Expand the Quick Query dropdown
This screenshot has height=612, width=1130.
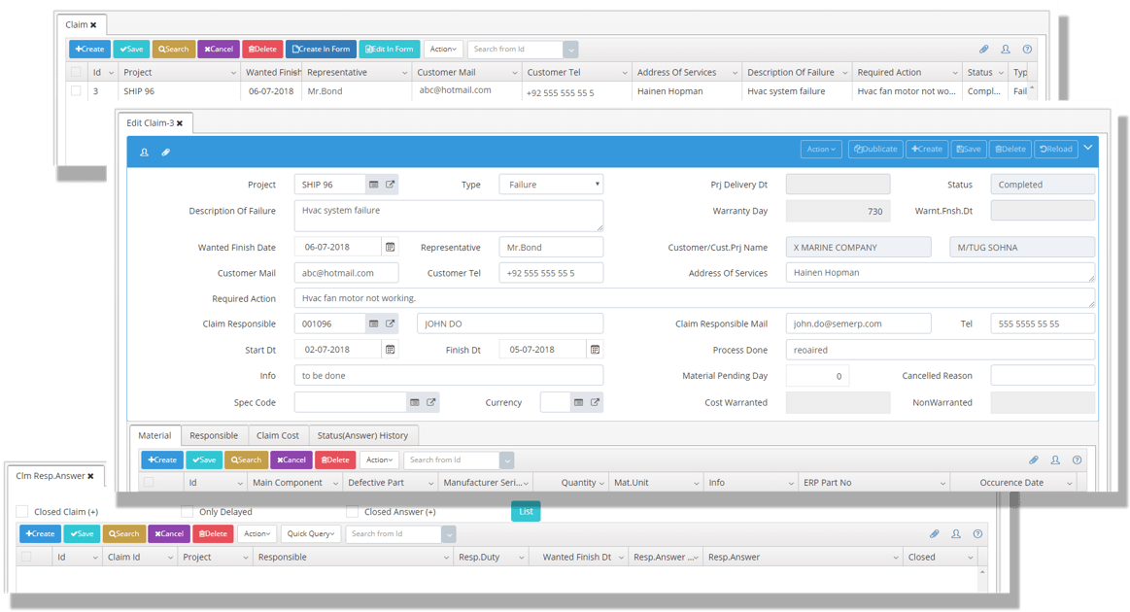click(311, 533)
